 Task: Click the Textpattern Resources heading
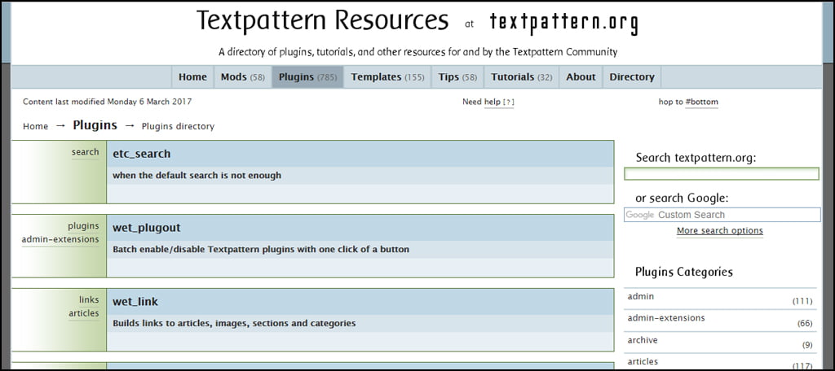(323, 20)
